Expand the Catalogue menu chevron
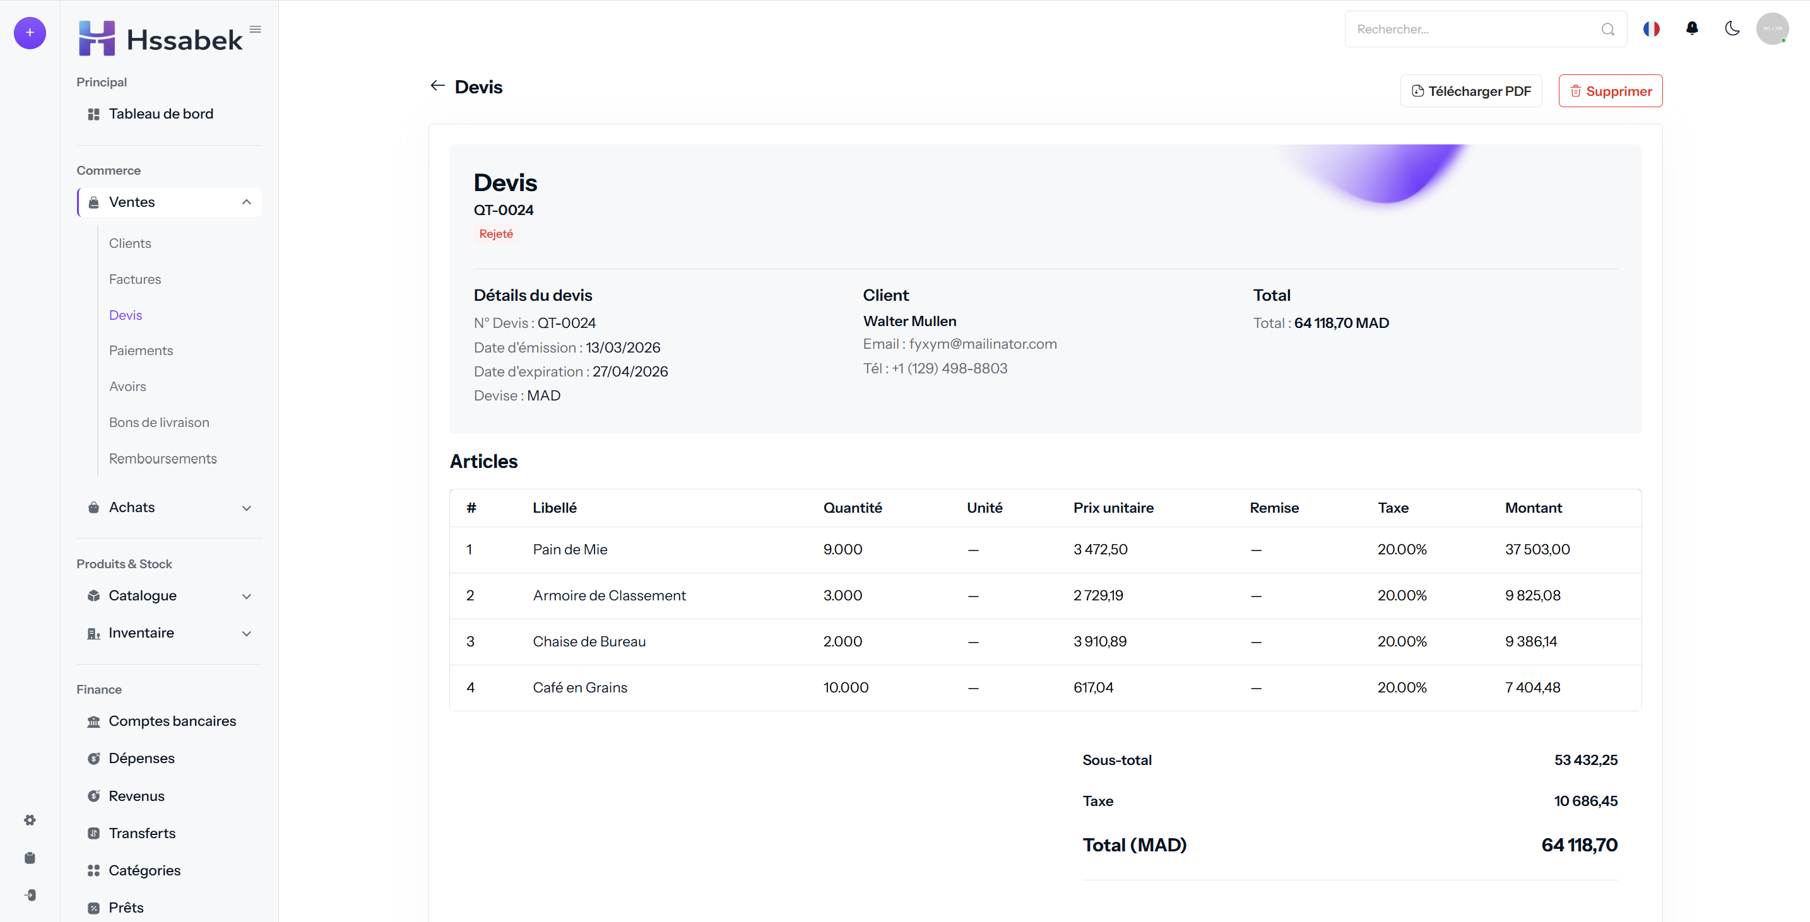This screenshot has height=922, width=1810. (247, 596)
